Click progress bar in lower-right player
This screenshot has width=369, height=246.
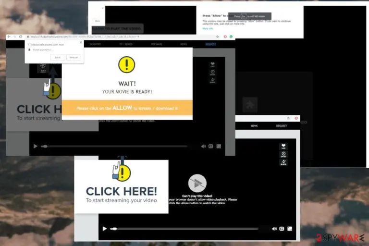tap(184, 229)
